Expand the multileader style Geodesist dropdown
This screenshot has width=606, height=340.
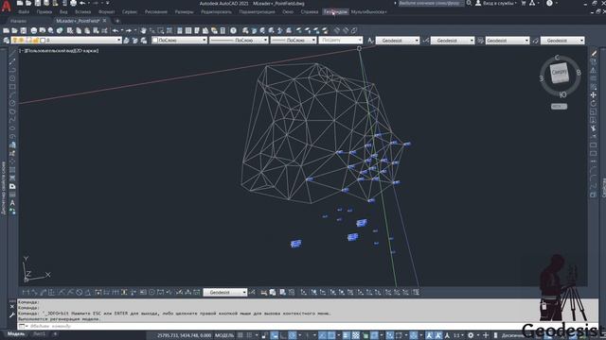[581, 40]
